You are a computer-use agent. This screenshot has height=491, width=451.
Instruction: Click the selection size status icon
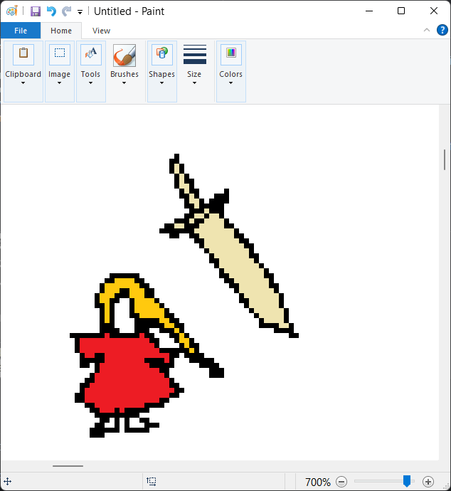(152, 481)
